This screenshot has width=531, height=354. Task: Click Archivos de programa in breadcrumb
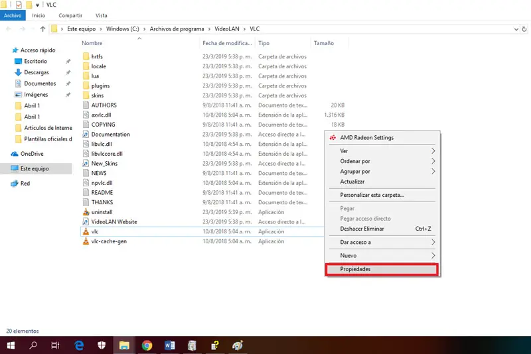[177, 29]
